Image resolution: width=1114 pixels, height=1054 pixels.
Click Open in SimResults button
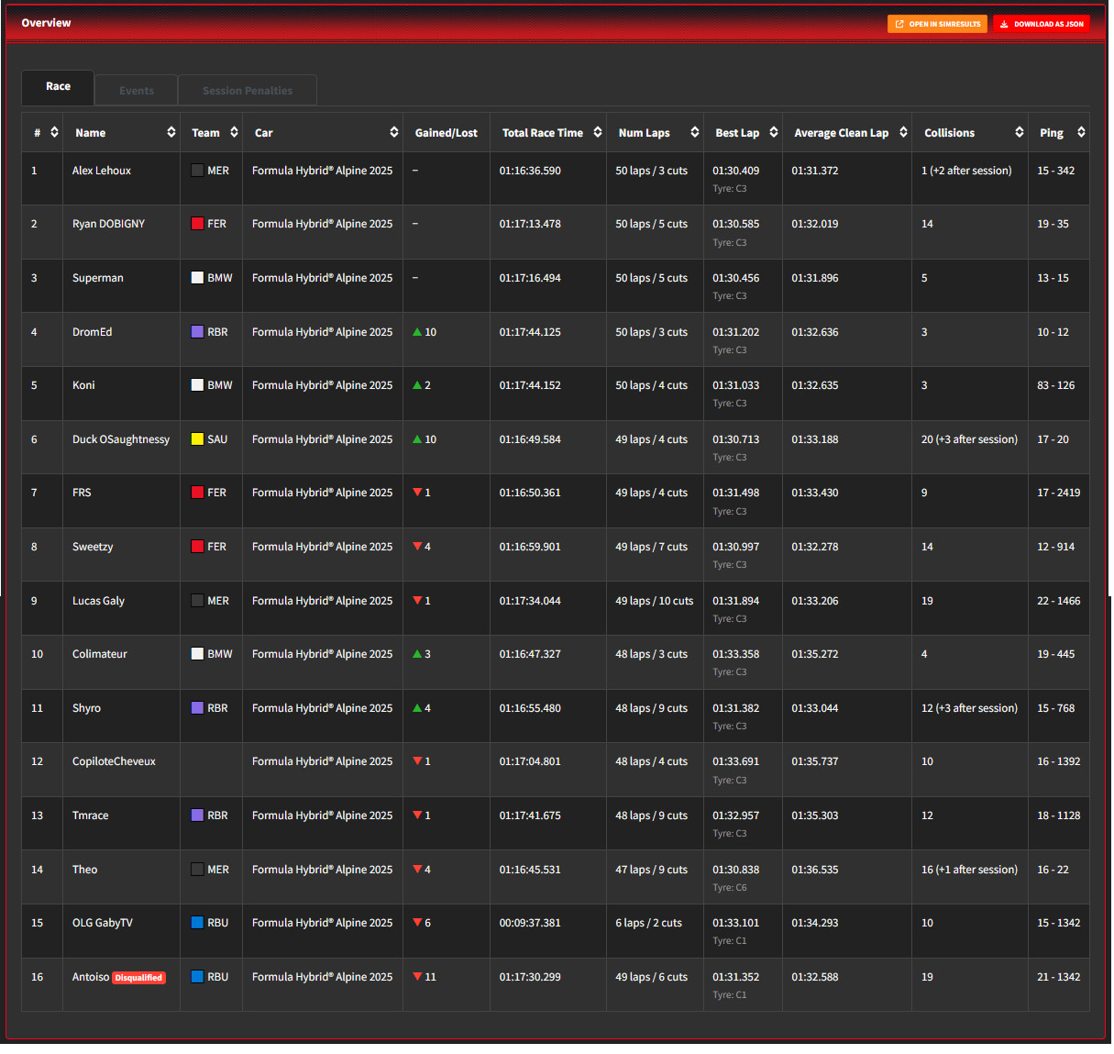click(937, 24)
